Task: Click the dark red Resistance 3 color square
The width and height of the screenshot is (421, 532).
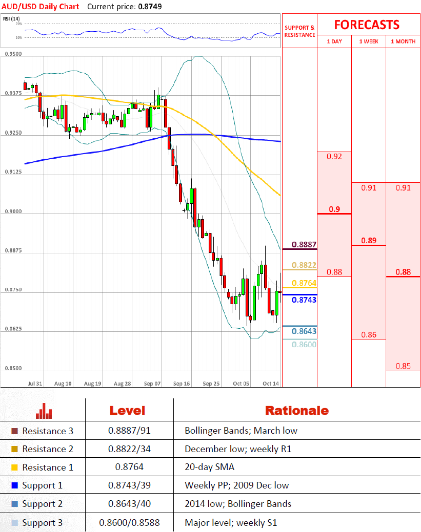Action: tap(14, 431)
